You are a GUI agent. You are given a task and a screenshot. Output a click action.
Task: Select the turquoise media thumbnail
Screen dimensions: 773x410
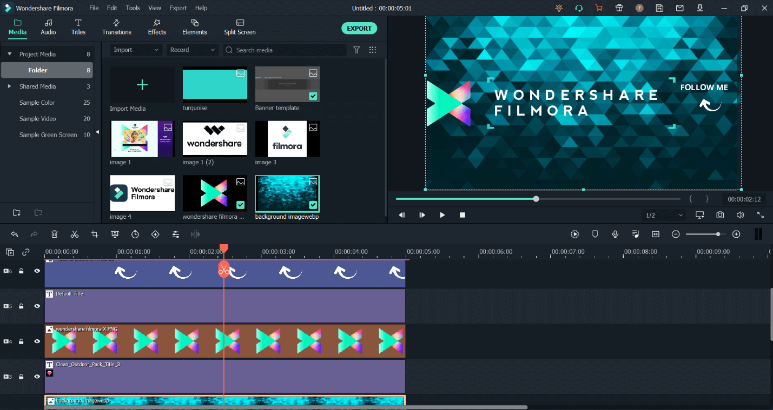click(215, 85)
